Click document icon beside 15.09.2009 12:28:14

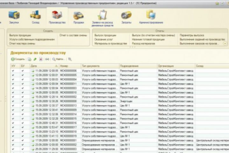click(32, 97)
